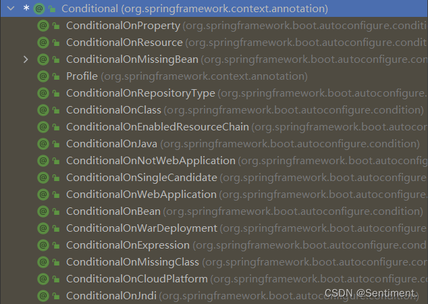428x304 pixels.
Task: Click the annotation icon of ConditionalOnProperty
Action: (x=43, y=26)
